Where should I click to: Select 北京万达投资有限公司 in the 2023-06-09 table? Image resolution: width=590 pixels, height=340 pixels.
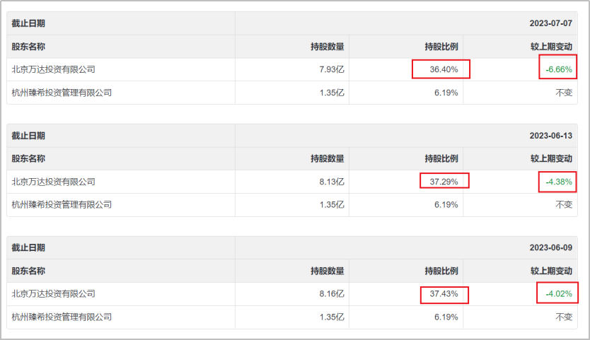coord(54,294)
